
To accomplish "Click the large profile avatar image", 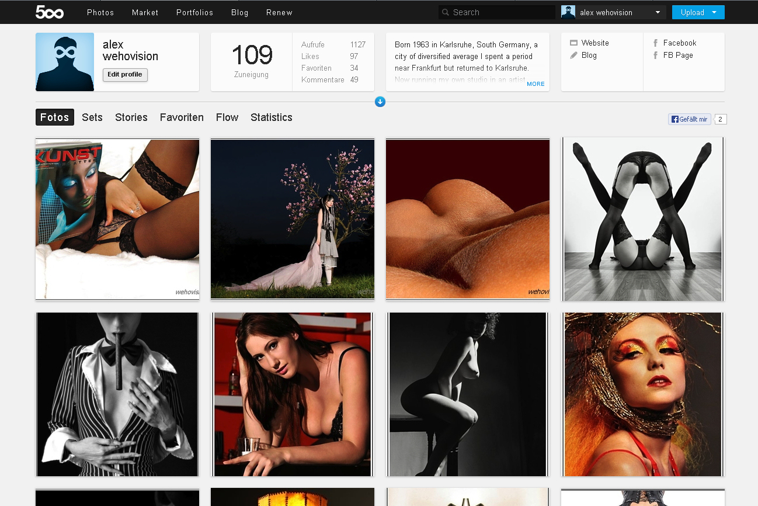I will [65, 62].
